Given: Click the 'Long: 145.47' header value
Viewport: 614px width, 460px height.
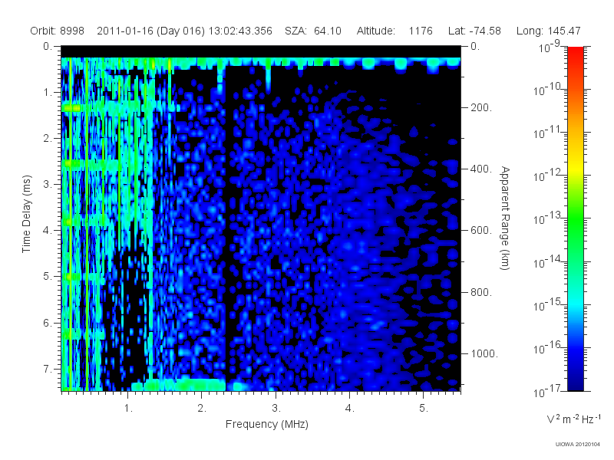Looking at the screenshot, I should 548,31.
